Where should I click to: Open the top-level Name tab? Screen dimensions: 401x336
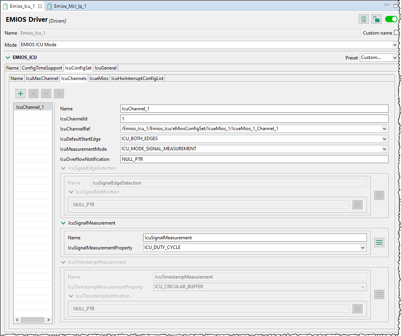(x=12, y=68)
